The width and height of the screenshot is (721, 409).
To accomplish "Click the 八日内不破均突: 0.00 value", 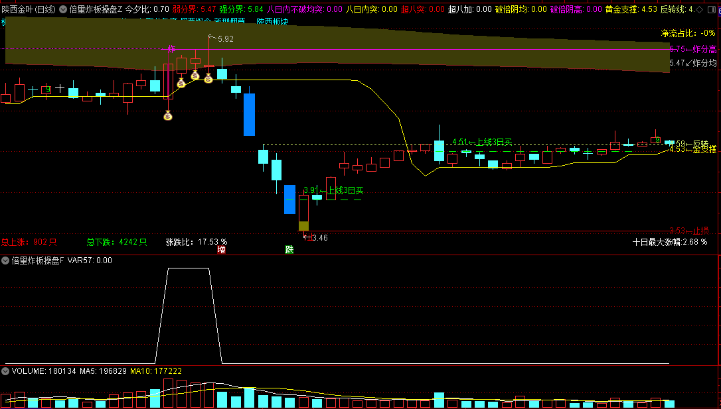I will pyautogui.click(x=305, y=9).
